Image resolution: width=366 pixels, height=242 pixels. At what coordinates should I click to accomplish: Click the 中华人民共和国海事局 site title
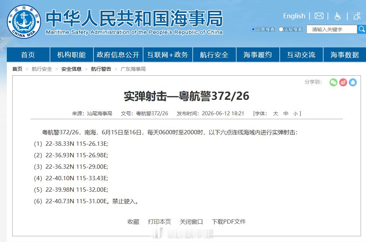[x=134, y=18]
